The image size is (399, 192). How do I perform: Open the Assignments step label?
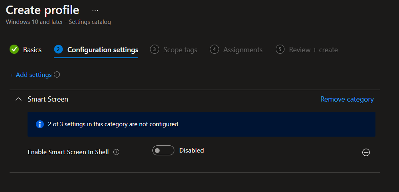[x=243, y=50]
